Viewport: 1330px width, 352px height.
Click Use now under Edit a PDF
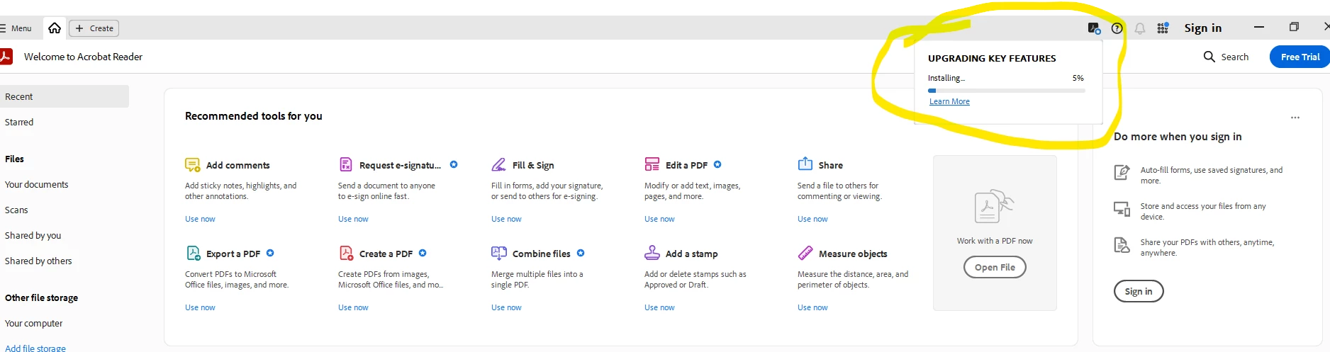click(659, 219)
